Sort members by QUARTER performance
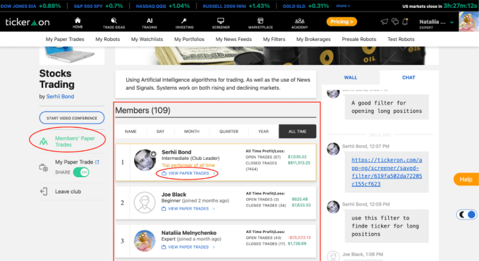This screenshot has height=261, width=479. pyautogui.click(x=229, y=131)
